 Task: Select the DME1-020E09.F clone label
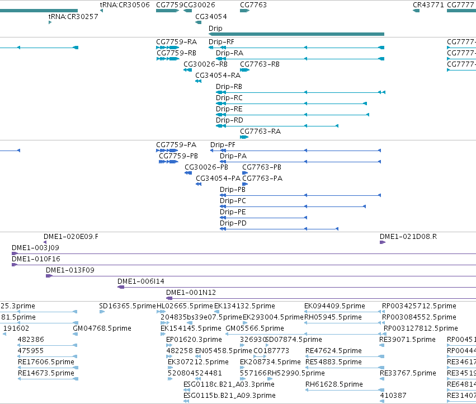click(71, 237)
